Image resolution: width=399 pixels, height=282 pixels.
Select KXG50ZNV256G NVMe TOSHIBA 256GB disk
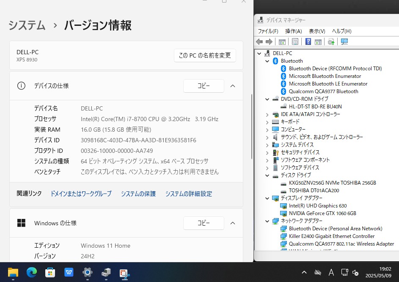332,182
